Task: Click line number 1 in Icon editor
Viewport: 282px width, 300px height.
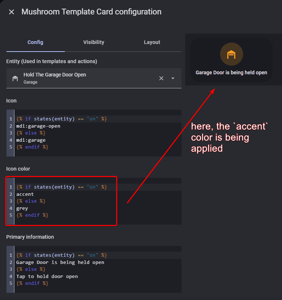Action: (11, 119)
